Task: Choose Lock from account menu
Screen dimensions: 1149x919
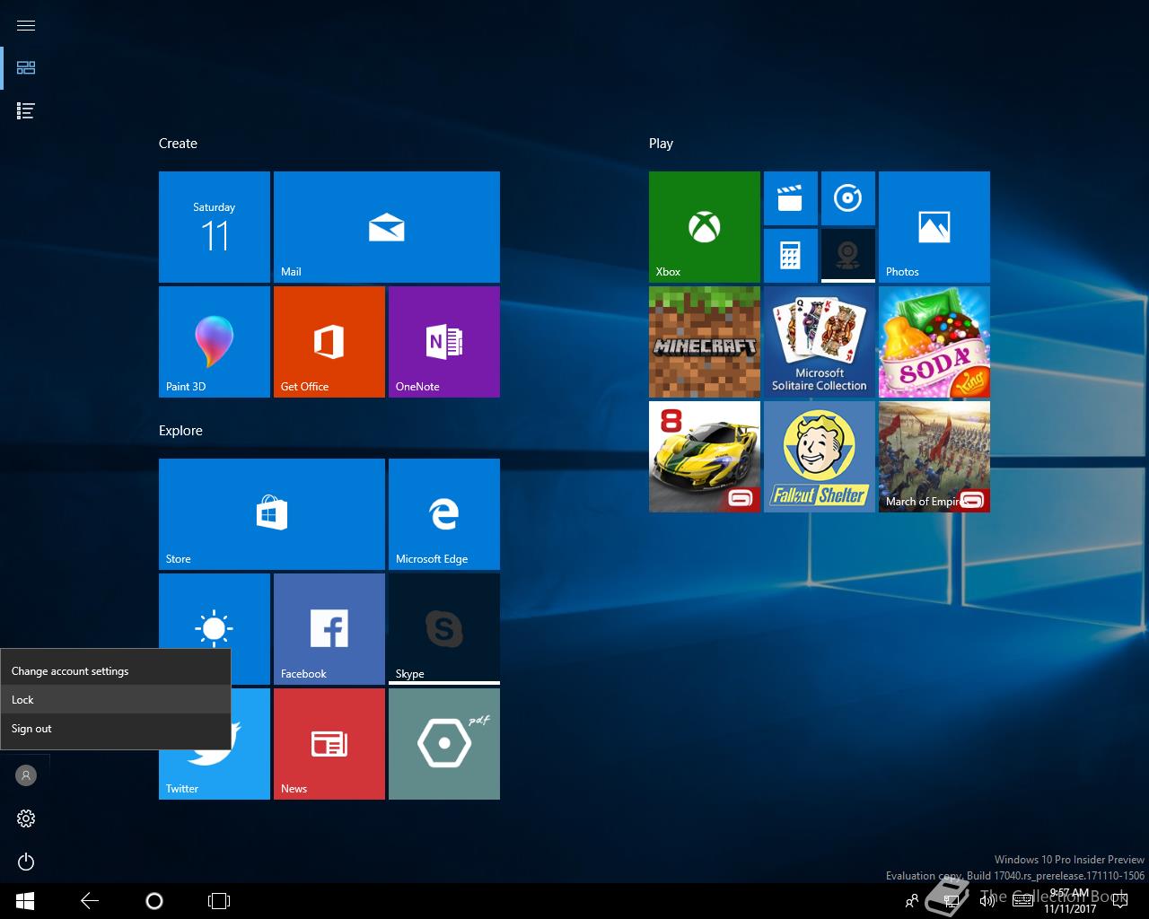Action: pyautogui.click(x=116, y=700)
